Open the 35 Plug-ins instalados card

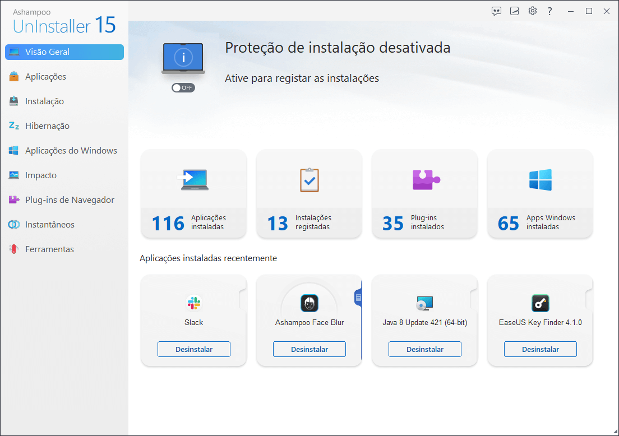(x=425, y=194)
